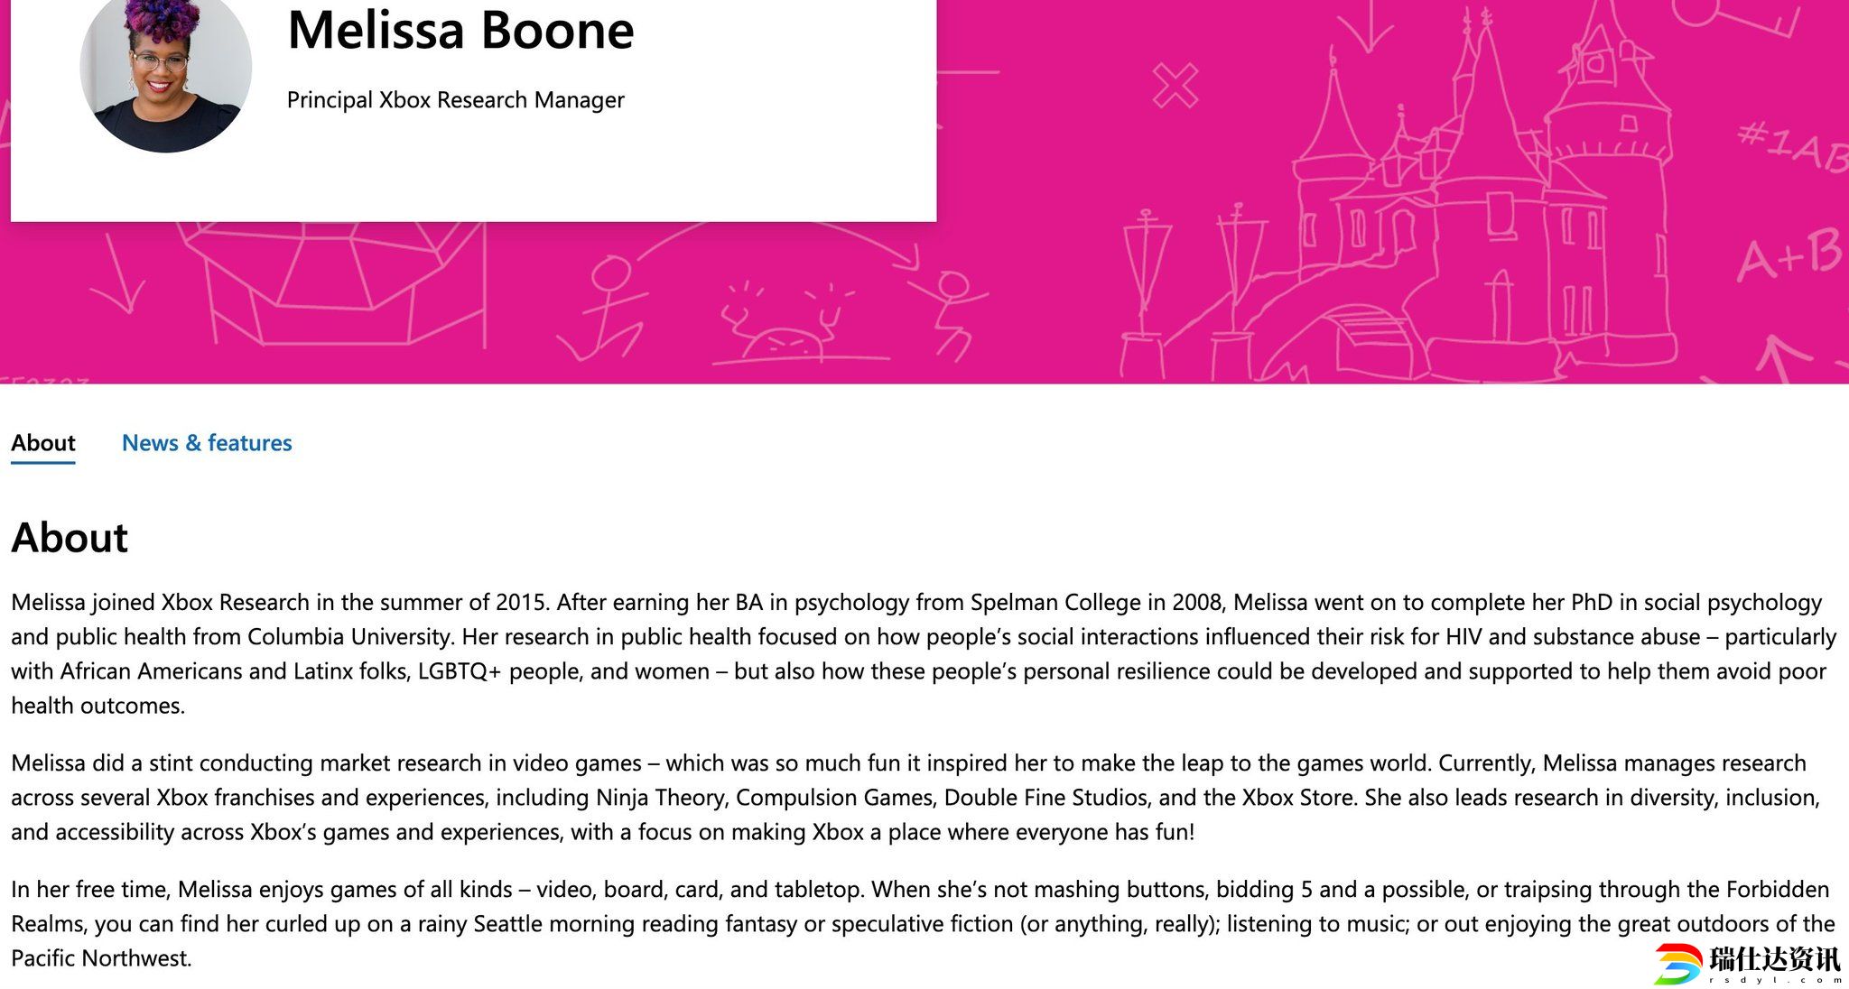Click the Principal Xbox Research Manager title

[455, 99]
